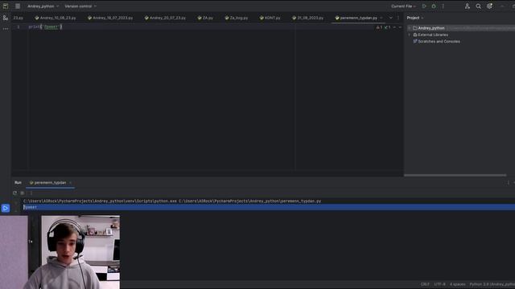
Task: Expand the External Libraries node
Action: [410, 35]
